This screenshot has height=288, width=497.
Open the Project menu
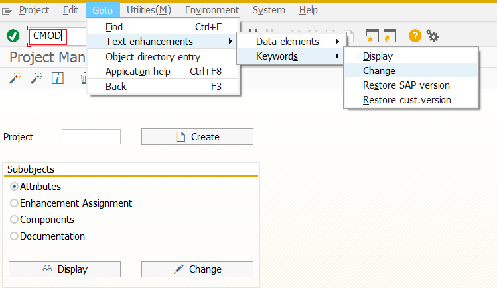[x=34, y=10]
